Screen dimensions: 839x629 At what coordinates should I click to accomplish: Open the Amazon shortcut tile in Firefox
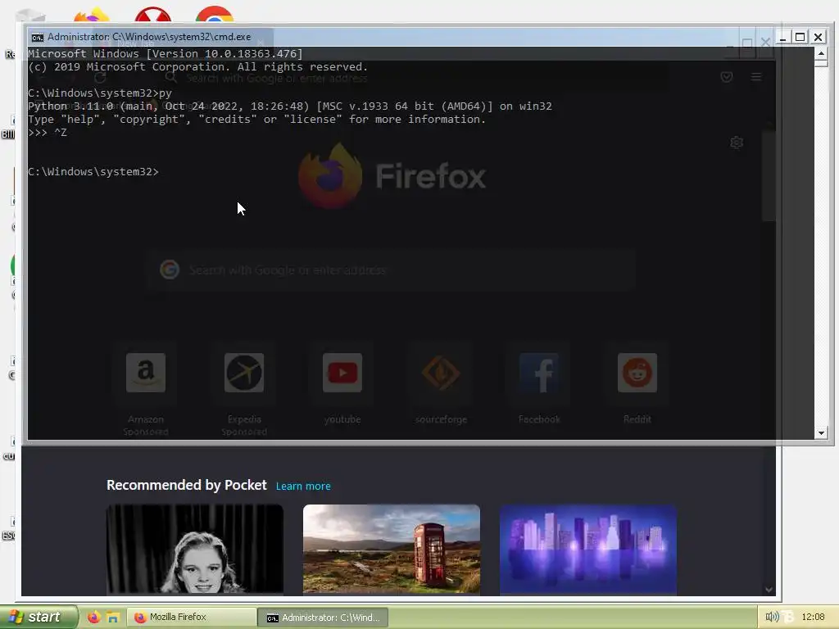coord(146,373)
